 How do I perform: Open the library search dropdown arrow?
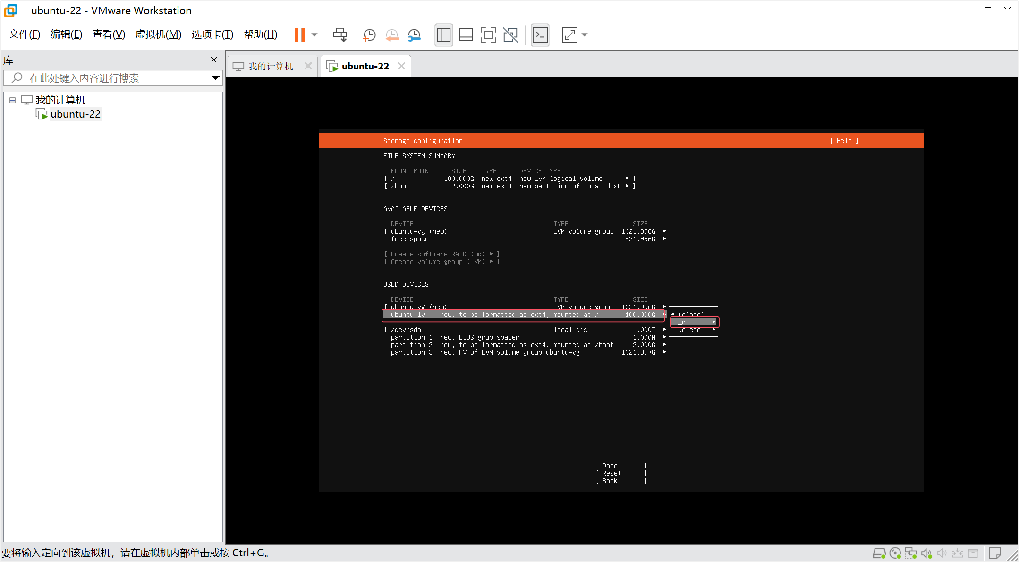tap(215, 78)
